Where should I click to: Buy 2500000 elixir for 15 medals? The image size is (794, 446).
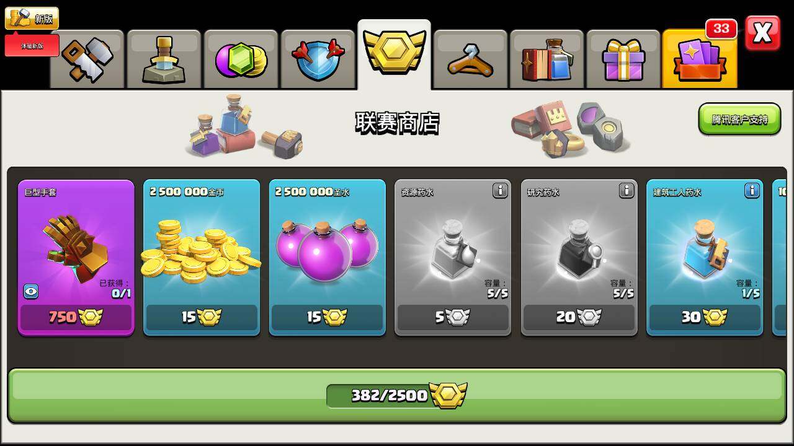click(x=327, y=317)
